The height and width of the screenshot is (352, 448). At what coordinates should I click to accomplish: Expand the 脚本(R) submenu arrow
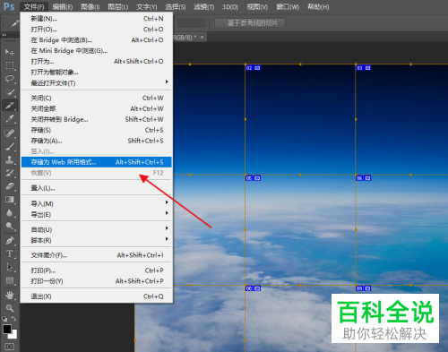167,239
